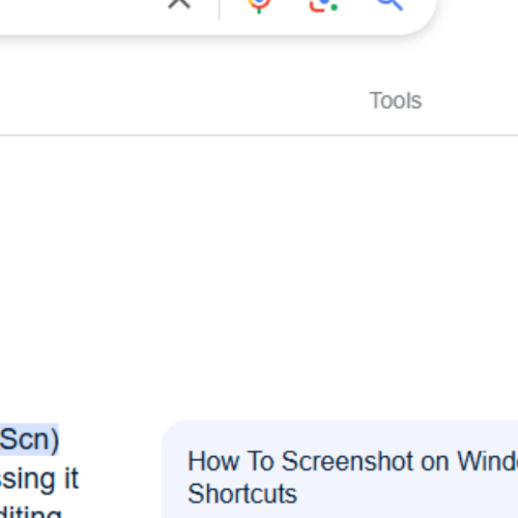Screen dimensions: 518x518
Task: Focus the search input field
Action: [78, 10]
